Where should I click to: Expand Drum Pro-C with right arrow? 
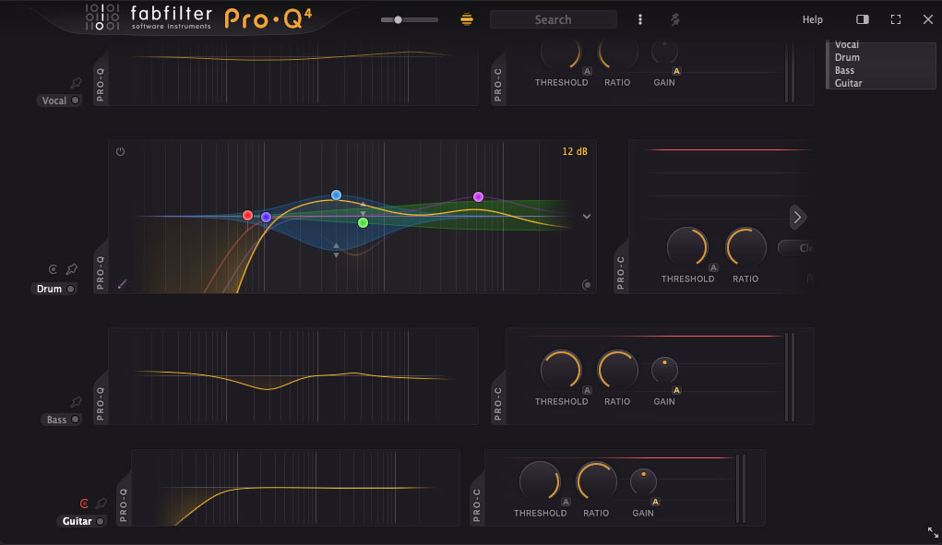[x=797, y=218]
